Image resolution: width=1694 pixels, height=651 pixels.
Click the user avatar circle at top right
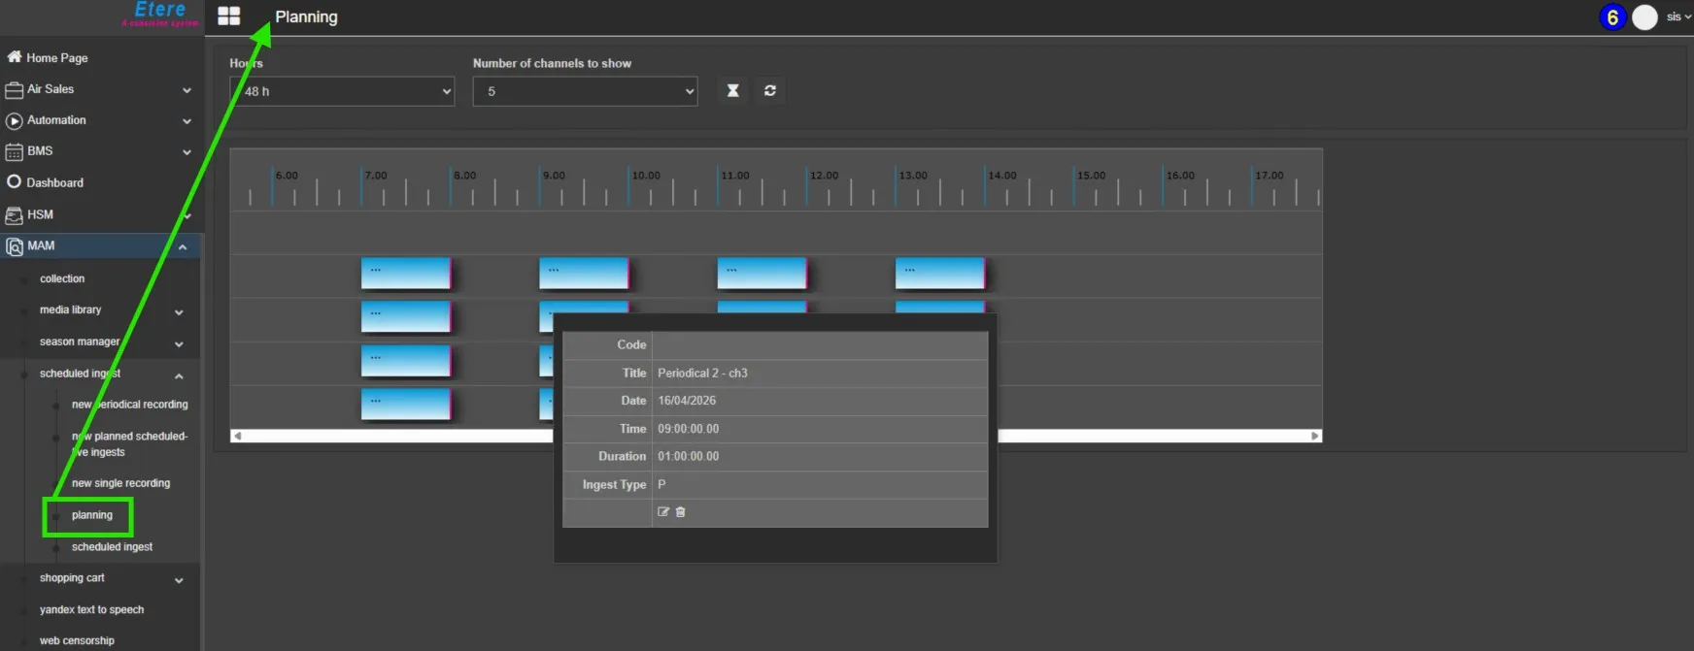pos(1644,17)
